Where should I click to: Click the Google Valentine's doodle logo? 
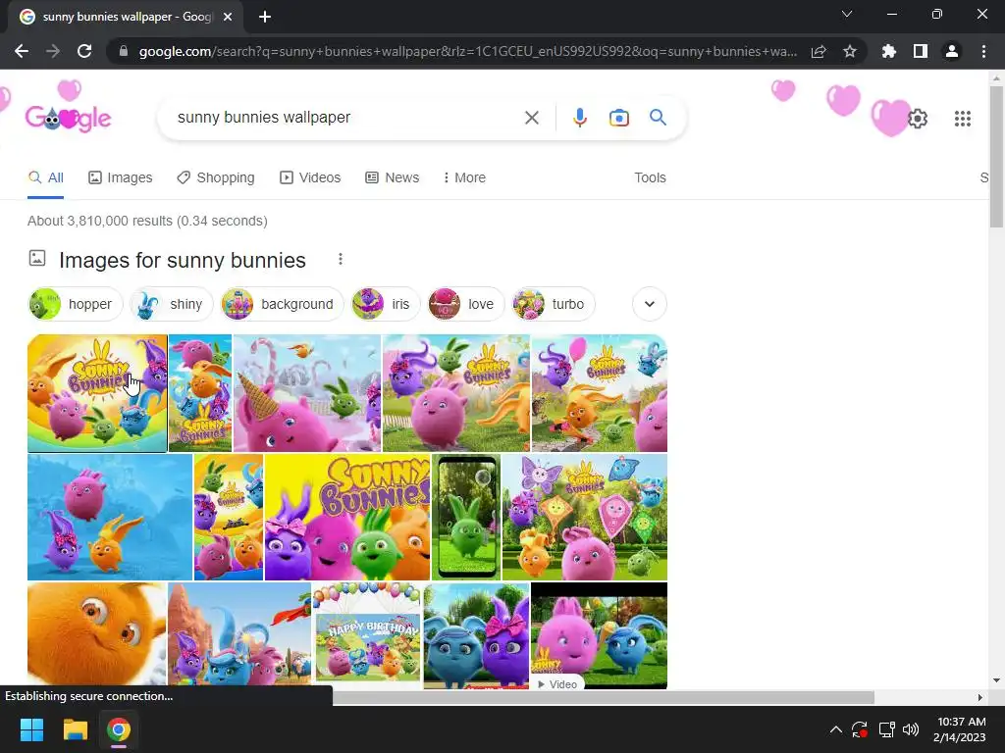point(68,117)
